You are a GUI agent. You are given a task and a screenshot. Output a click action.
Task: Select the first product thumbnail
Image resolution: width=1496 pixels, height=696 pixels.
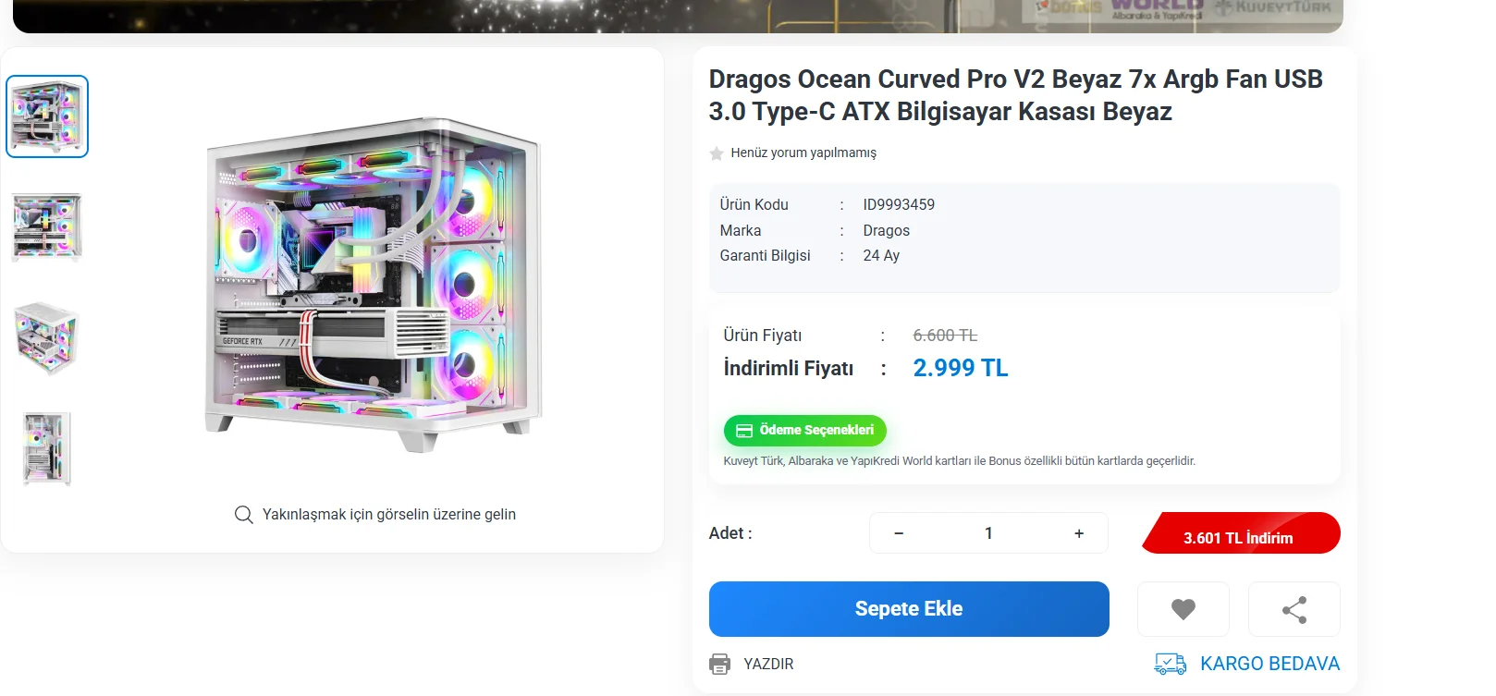coord(47,116)
